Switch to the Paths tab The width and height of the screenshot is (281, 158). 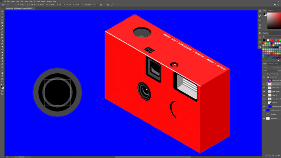277,64
